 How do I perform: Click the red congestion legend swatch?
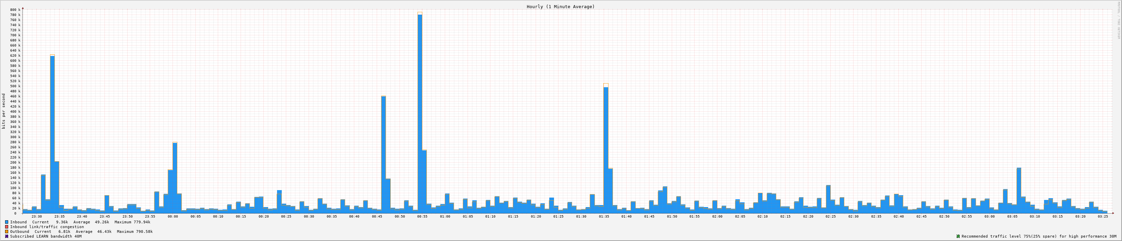6,227
